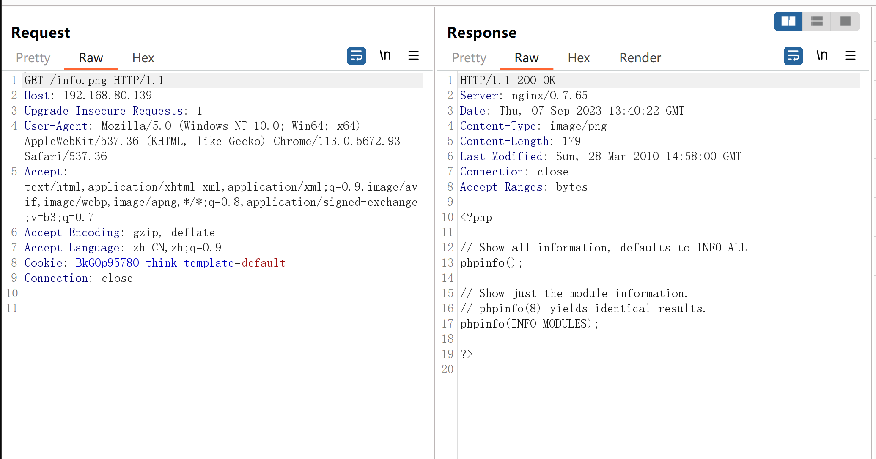Click the Last-Modified response header
The width and height of the screenshot is (876, 459).
pyautogui.click(x=601, y=156)
